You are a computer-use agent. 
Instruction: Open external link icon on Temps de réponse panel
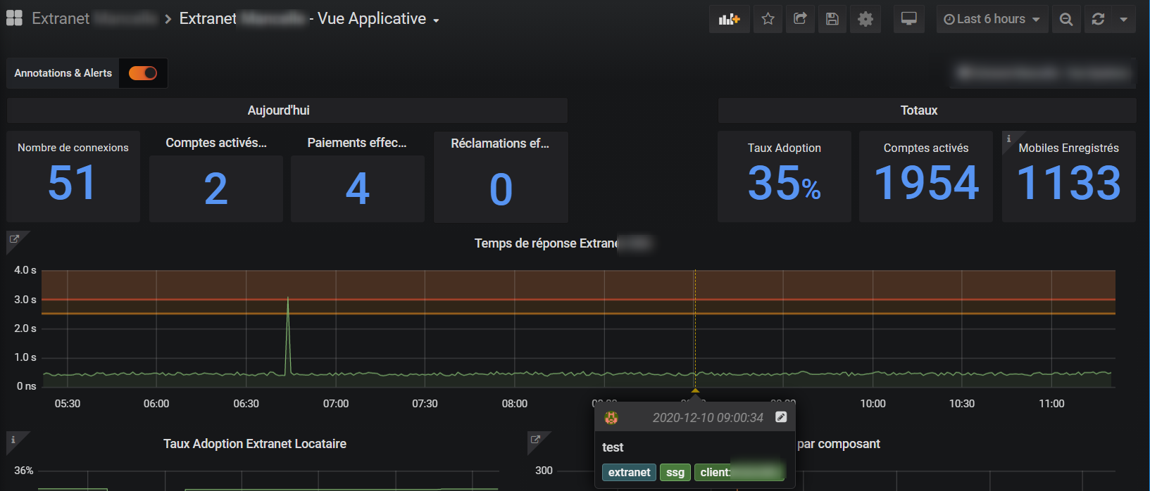[x=13, y=239]
